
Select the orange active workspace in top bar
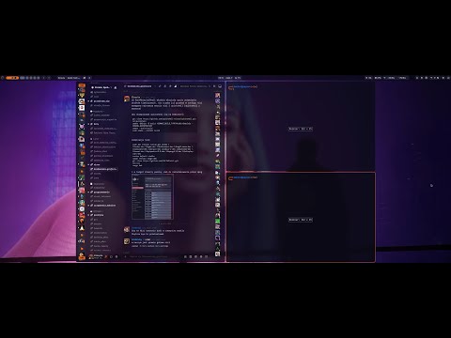(x=12, y=78)
